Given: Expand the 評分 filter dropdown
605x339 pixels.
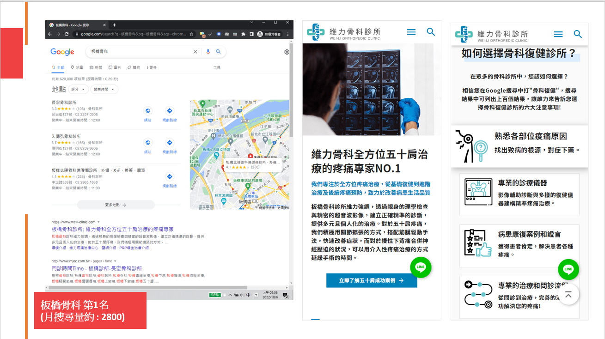Looking at the screenshot, I should click(78, 89).
